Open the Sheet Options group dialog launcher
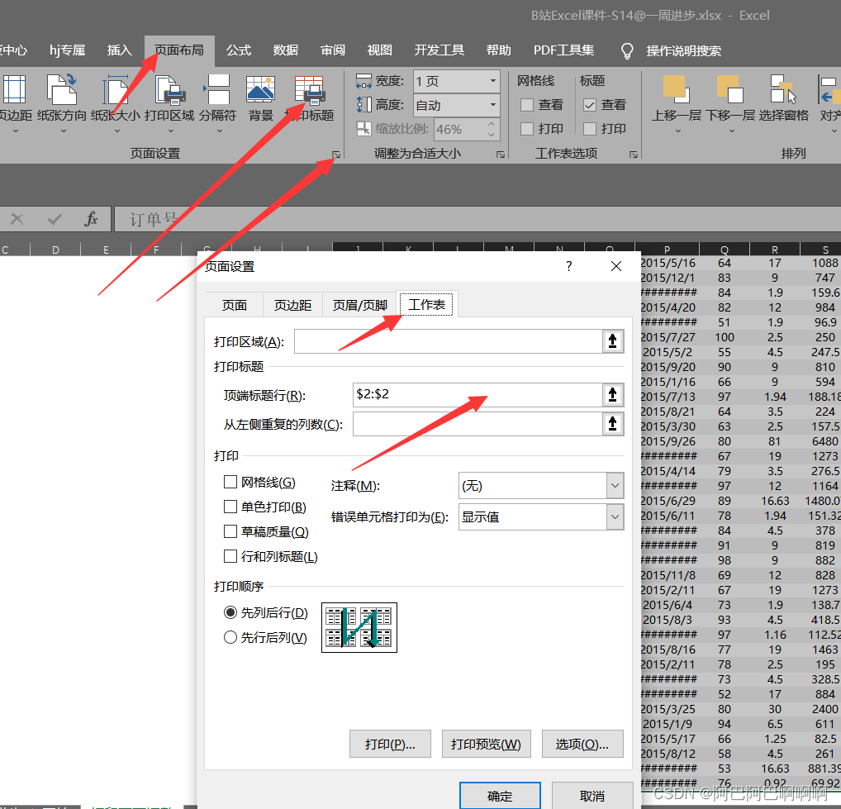841x809 pixels. (x=634, y=155)
